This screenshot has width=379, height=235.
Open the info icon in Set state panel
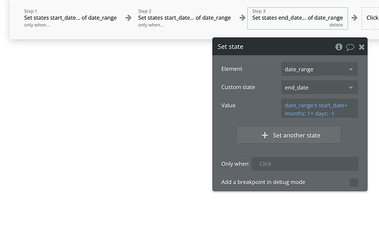point(339,47)
